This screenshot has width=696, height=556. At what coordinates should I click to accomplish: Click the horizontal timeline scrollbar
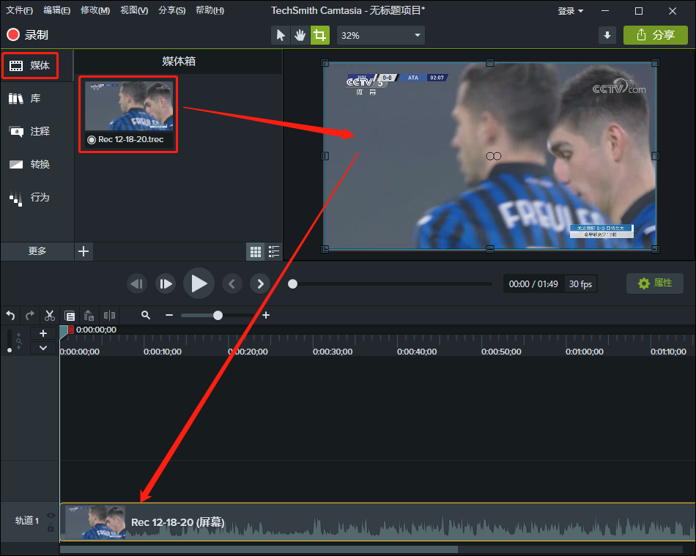point(259,550)
